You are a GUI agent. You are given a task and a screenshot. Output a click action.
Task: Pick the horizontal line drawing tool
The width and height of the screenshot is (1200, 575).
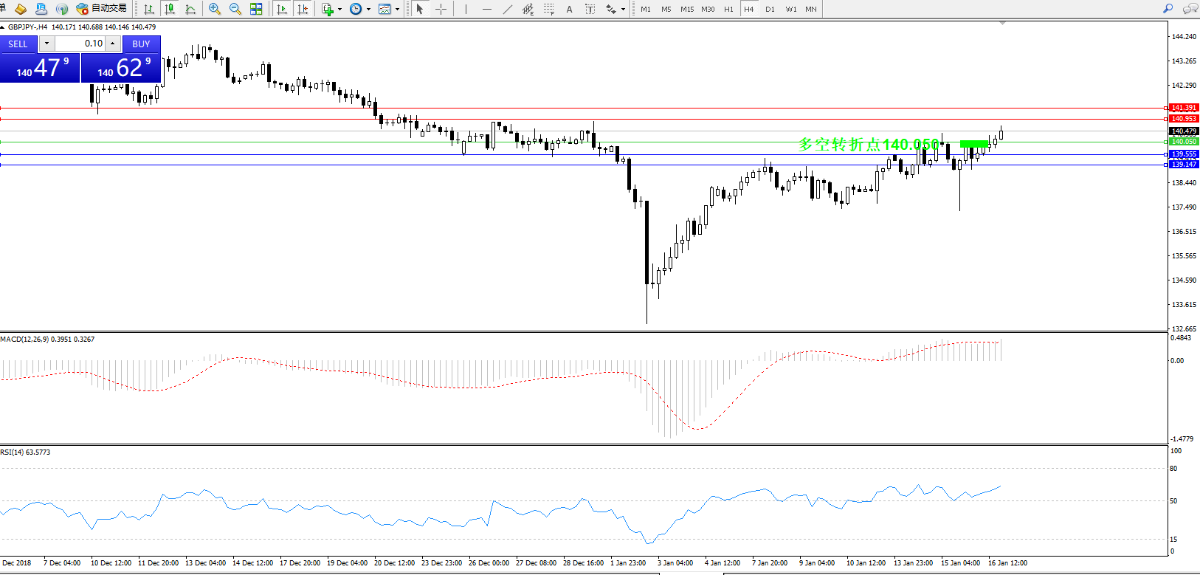coord(486,9)
